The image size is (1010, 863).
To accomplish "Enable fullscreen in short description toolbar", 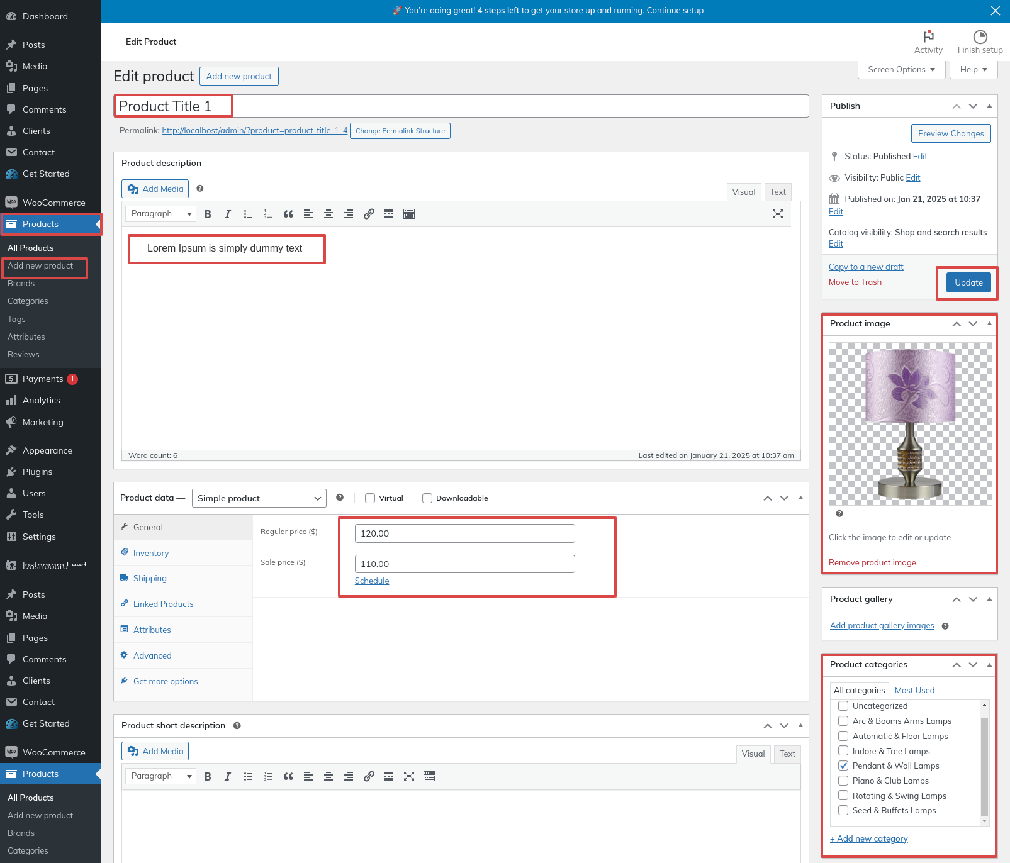I will pyautogui.click(x=409, y=777).
